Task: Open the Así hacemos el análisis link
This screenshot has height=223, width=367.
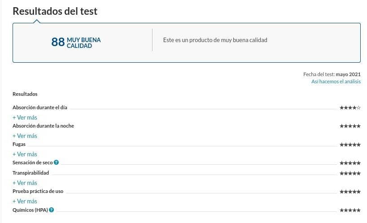Action: coord(336,81)
